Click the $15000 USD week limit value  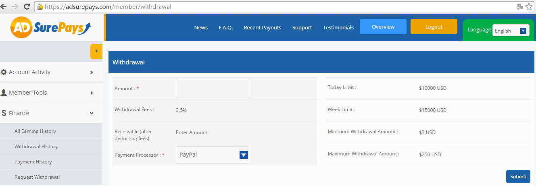[x=433, y=110]
